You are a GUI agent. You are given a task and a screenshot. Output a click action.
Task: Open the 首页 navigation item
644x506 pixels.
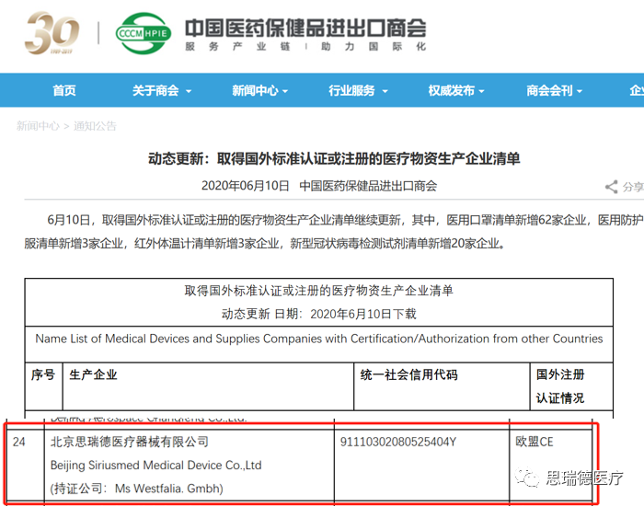(64, 90)
